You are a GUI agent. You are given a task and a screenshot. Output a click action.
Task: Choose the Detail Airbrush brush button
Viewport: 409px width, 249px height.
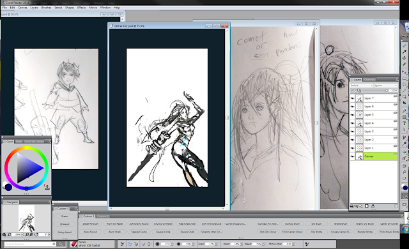(x=91, y=223)
